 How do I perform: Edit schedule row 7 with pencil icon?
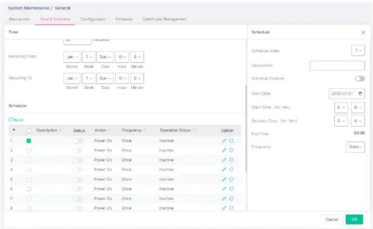click(224, 198)
